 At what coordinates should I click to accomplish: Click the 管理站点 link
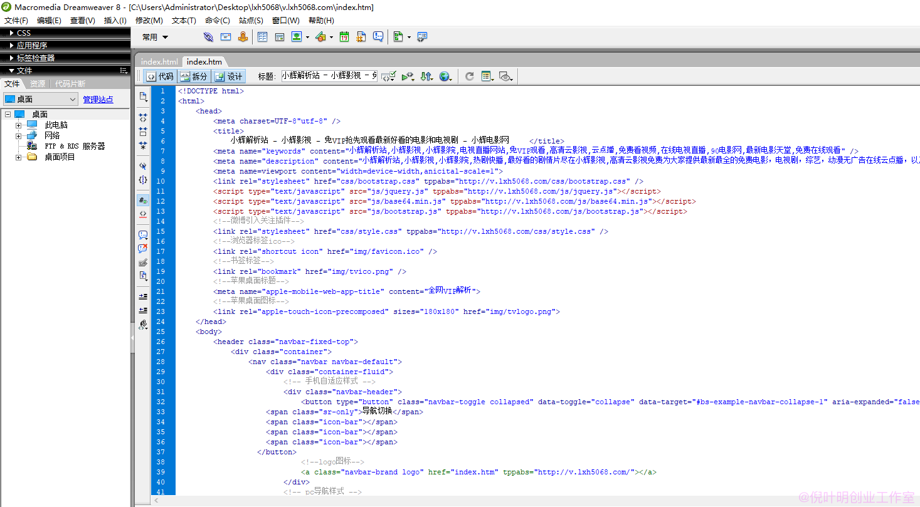point(98,100)
